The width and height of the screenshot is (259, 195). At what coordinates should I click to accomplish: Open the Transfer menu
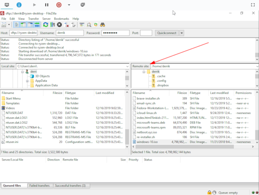click(33, 18)
